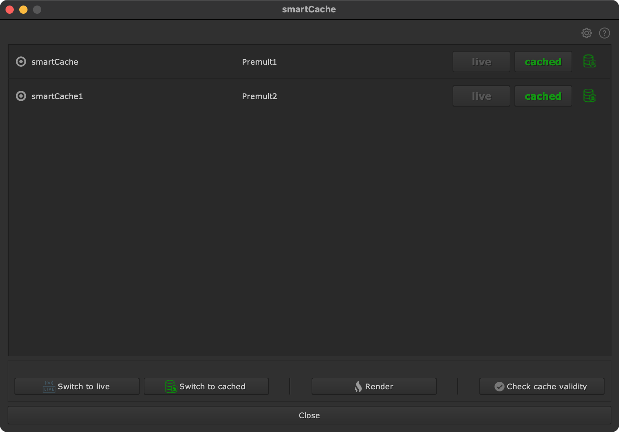Click the Premult2 label
The height and width of the screenshot is (432, 619).
tap(259, 96)
